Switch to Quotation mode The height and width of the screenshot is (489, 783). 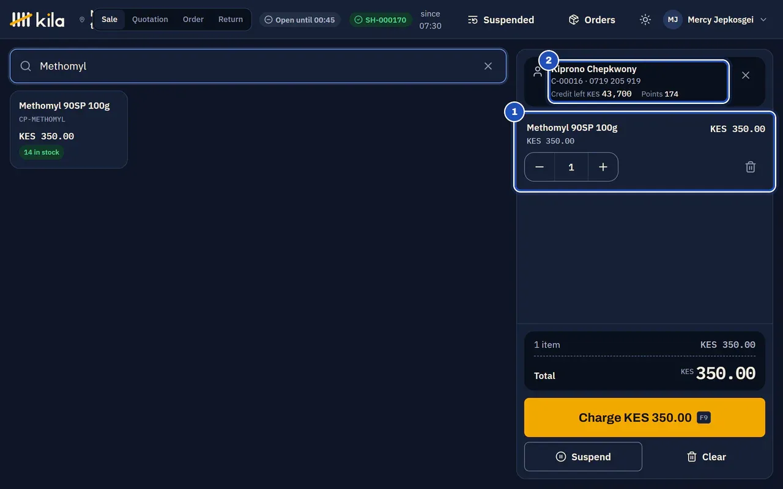click(x=150, y=20)
